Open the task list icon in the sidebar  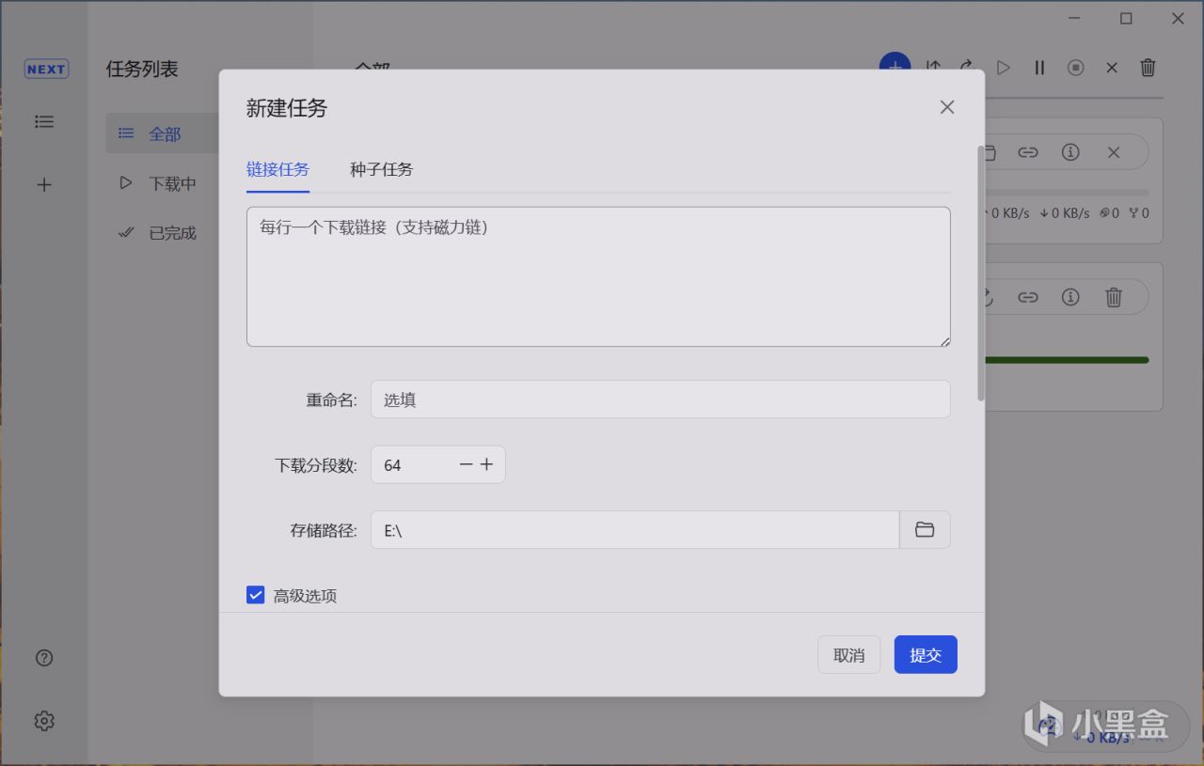(x=44, y=121)
